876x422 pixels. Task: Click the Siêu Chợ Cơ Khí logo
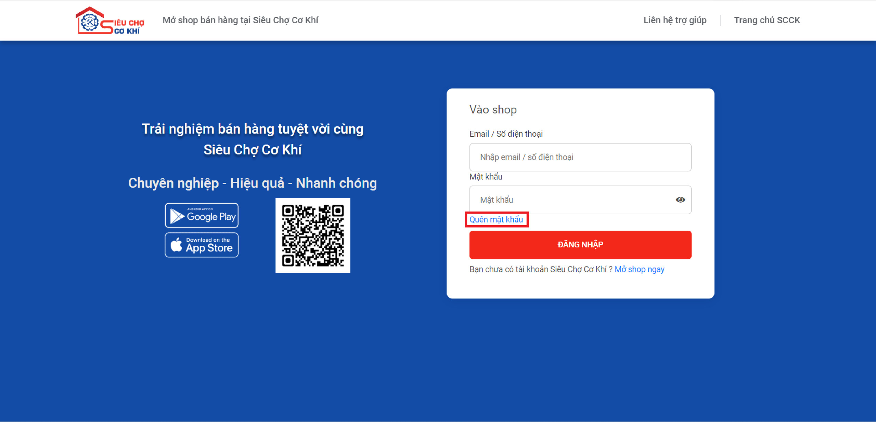[109, 21]
